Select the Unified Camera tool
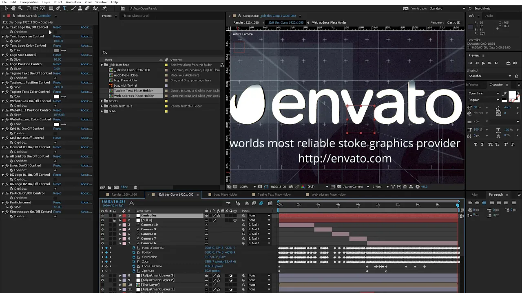This screenshot has width=522, height=293. pyautogui.click(x=35, y=8)
